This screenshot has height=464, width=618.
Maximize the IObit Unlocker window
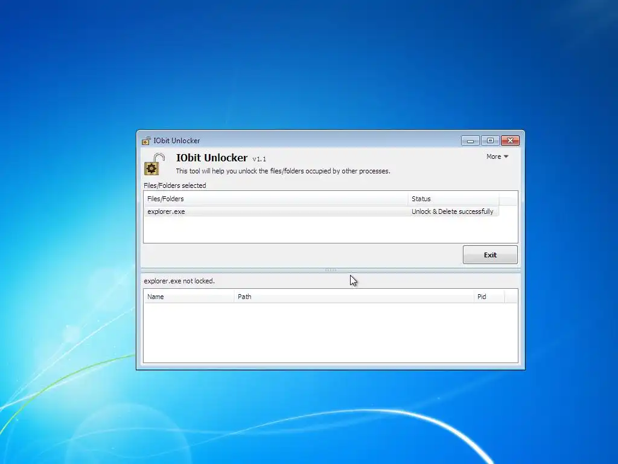490,141
